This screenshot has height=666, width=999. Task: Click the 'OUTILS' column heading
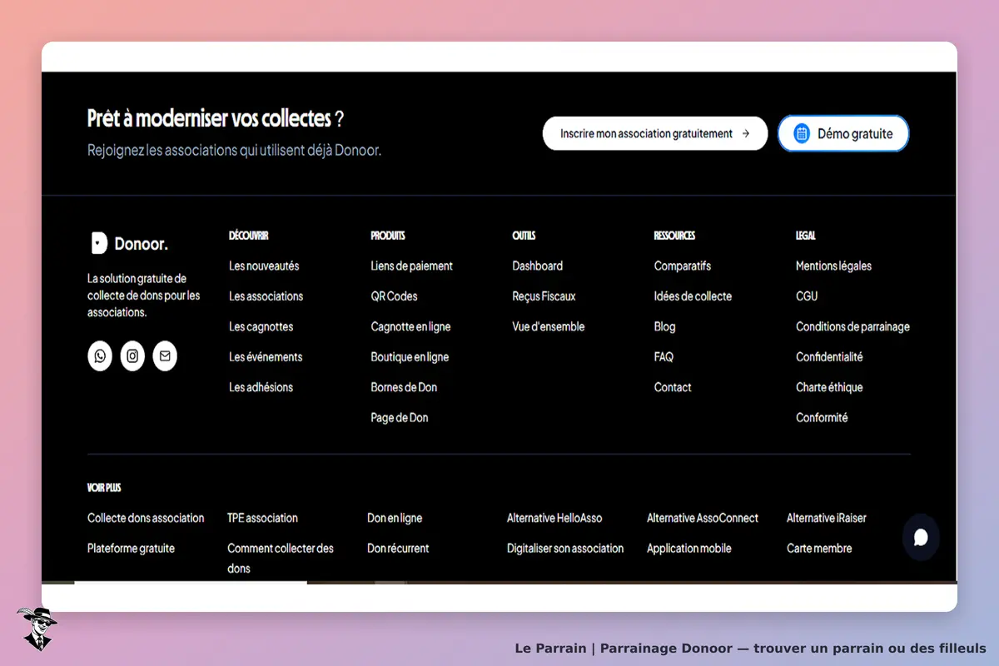pyautogui.click(x=524, y=236)
